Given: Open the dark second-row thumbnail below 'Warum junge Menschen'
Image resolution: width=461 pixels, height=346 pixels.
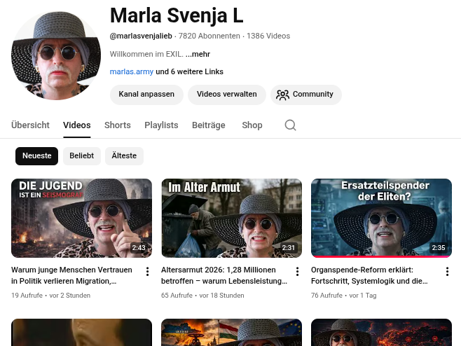Looking at the screenshot, I should (82, 333).
